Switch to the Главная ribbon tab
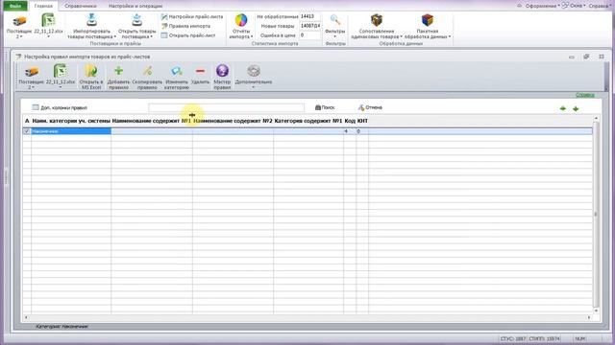The width and height of the screenshot is (615, 345). pyautogui.click(x=43, y=7)
